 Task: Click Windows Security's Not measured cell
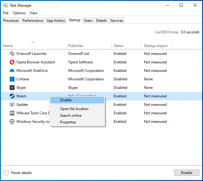[x=155, y=122]
